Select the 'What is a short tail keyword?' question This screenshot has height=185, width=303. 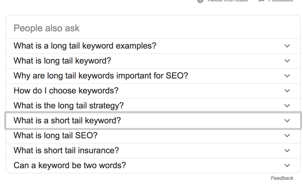(67, 120)
